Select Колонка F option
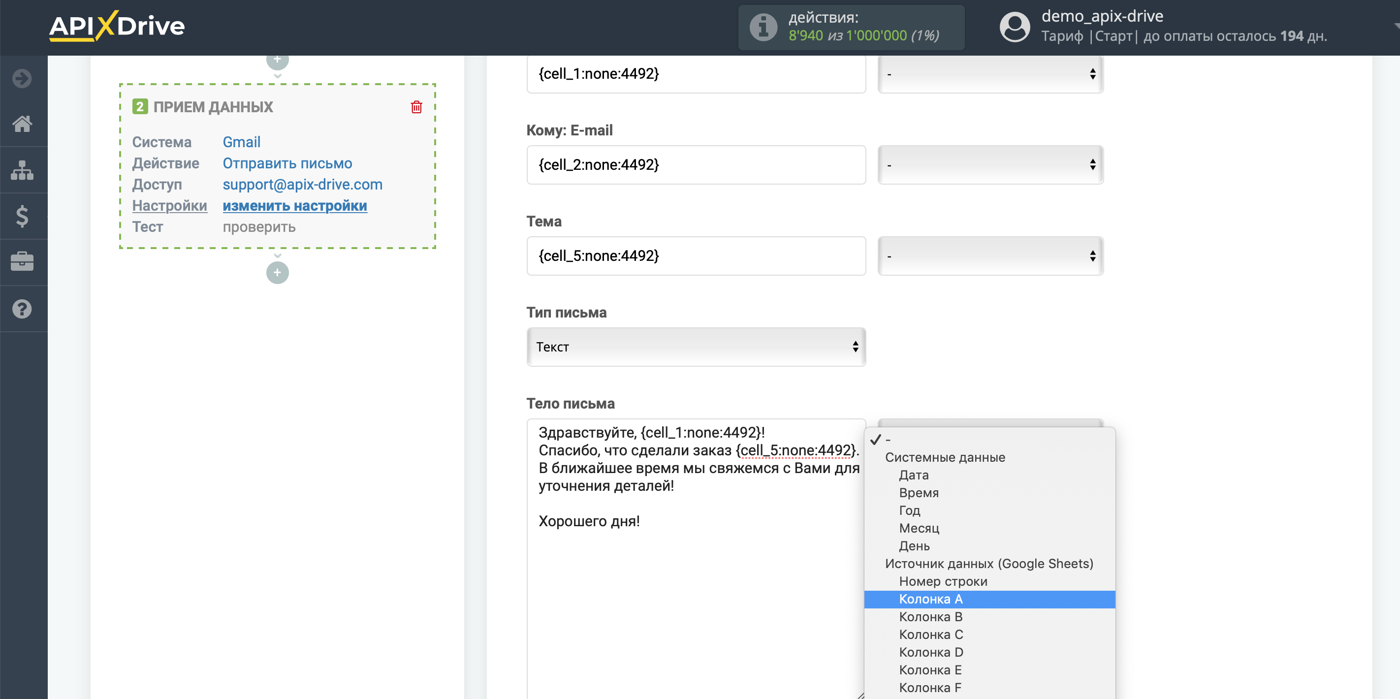1400x699 pixels. click(x=989, y=688)
